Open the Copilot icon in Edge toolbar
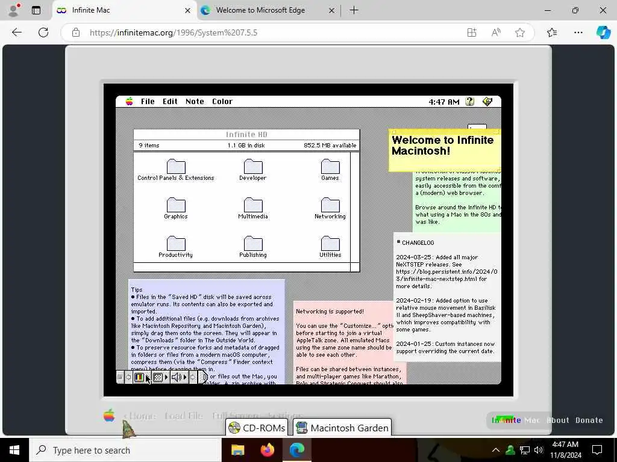 pos(603,32)
